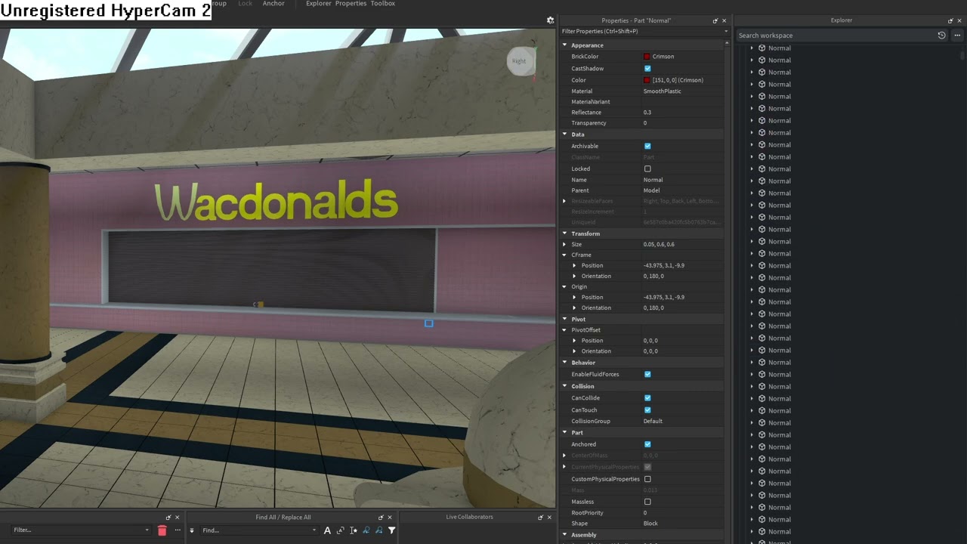Image resolution: width=967 pixels, height=544 pixels.
Task: Collapse the Pivot section
Action: tap(564, 320)
